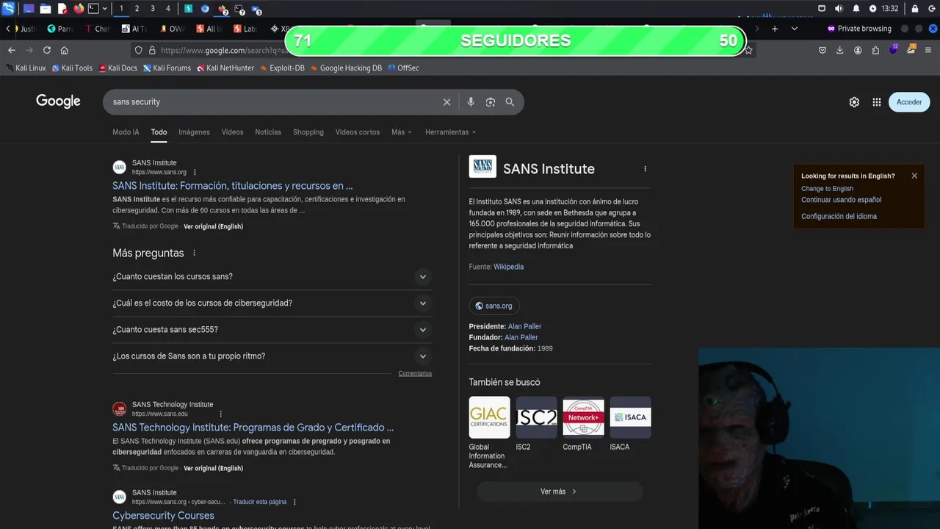
Task: Open the Firefox account icon
Action: 858,50
